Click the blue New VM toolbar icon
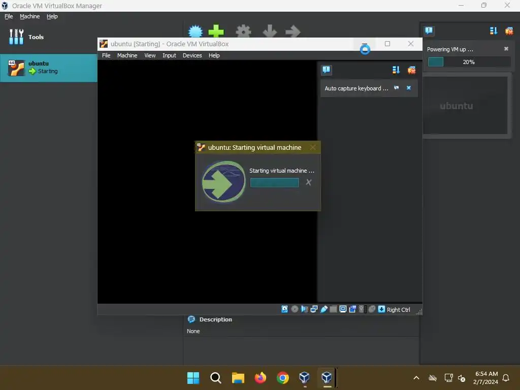The image size is (520, 390). (196, 31)
